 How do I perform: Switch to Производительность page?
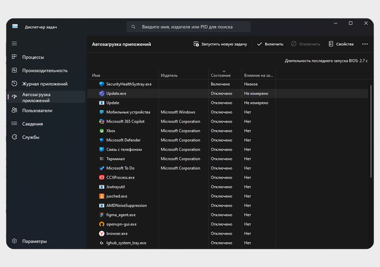point(45,71)
